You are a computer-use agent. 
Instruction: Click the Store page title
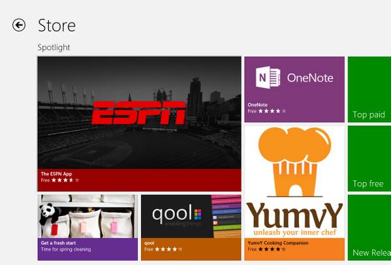(57, 25)
